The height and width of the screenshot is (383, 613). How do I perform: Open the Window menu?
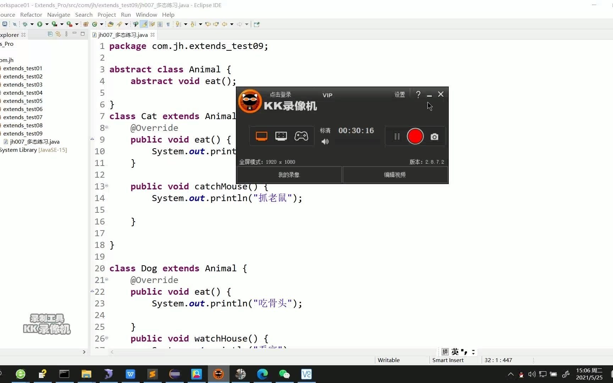tap(146, 15)
